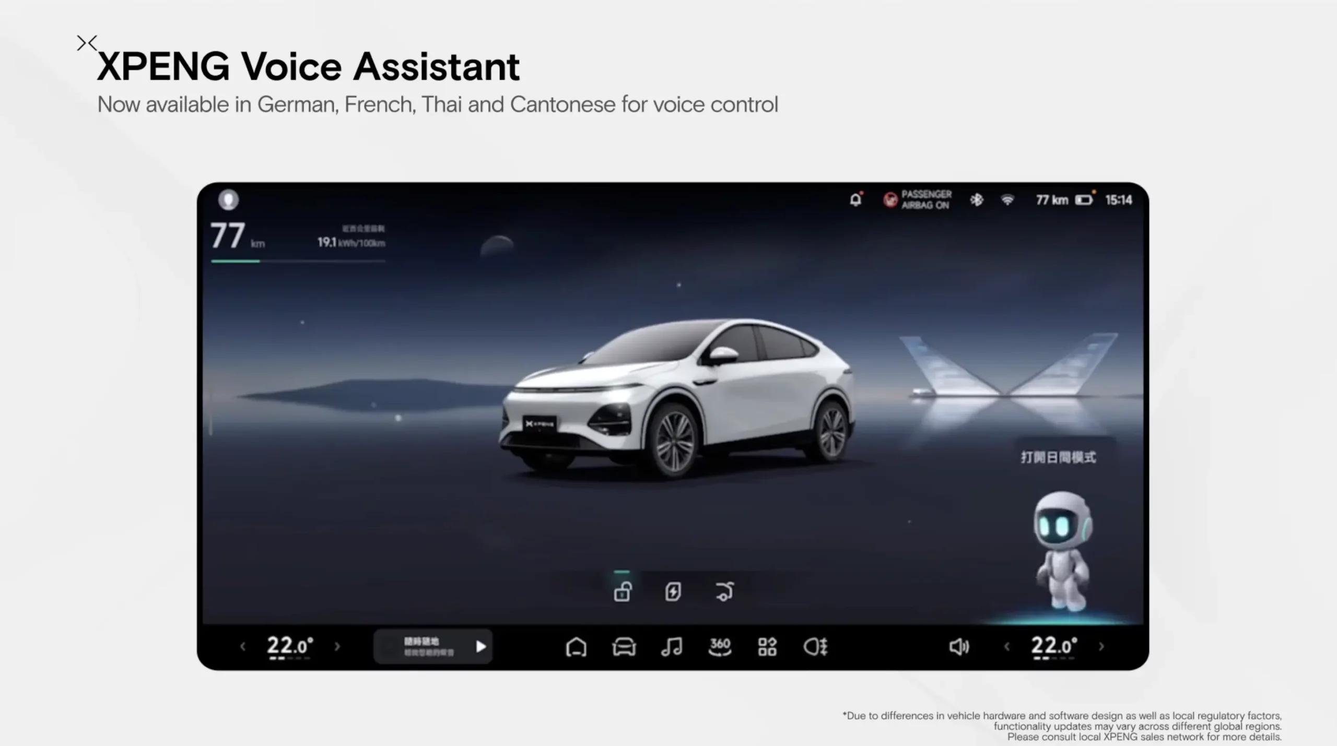Viewport: 1337px width, 746px height.
Task: Open the notification bell
Action: click(855, 199)
